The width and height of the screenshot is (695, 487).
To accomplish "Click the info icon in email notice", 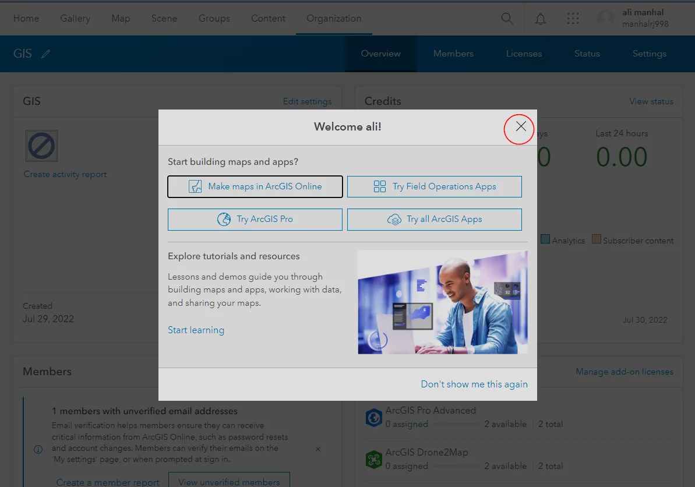I will click(38, 449).
